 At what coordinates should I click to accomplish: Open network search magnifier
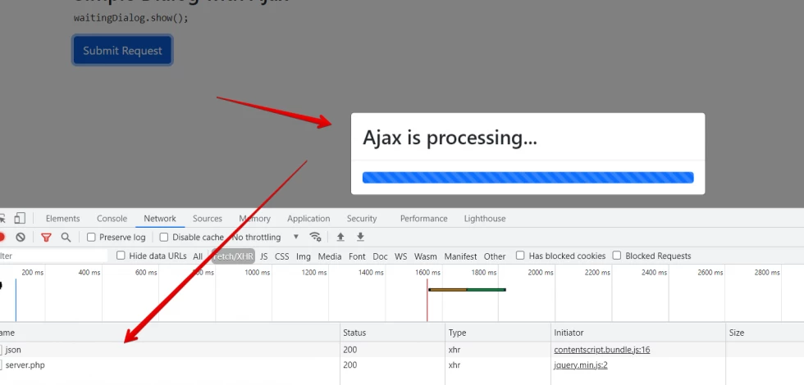(66, 237)
